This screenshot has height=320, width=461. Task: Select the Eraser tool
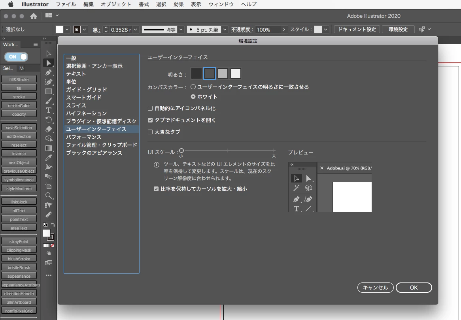coord(49,129)
